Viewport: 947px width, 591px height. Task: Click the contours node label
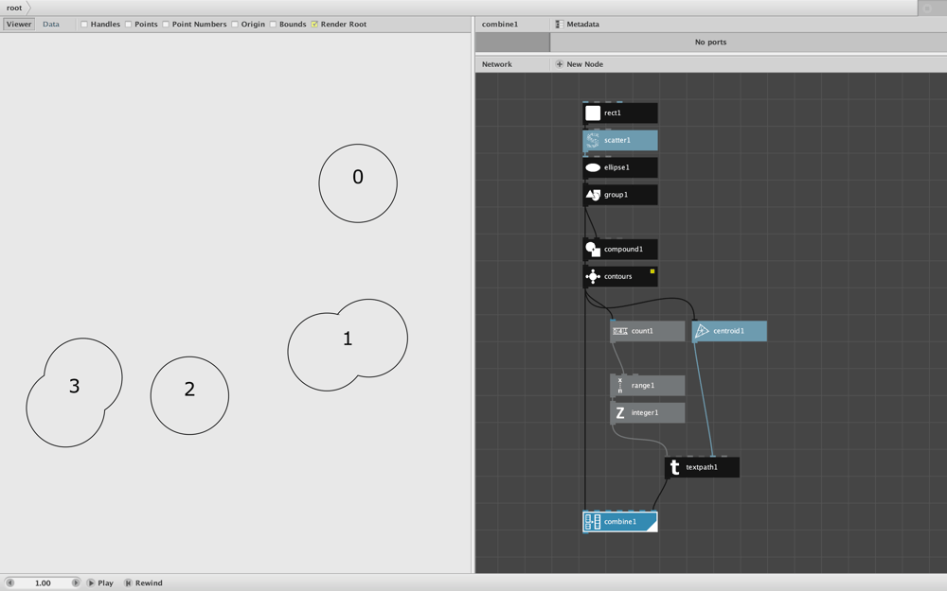617,276
